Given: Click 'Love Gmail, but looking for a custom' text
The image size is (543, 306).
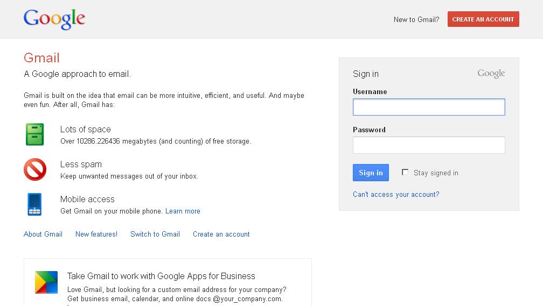Looking at the screenshot, I should click(177, 289).
